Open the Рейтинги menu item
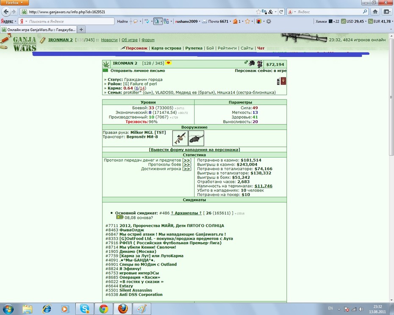This screenshot has width=394, height=315. pyautogui.click(x=227, y=48)
